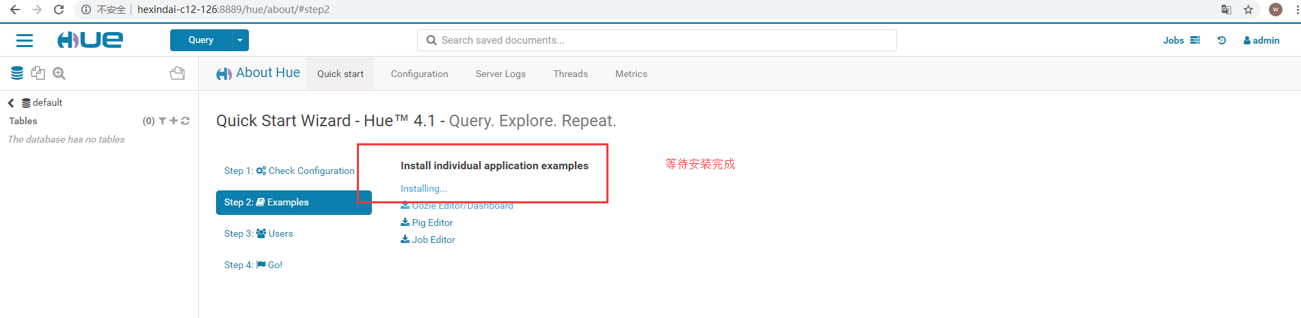Switch to the Server Logs tab
The image size is (1301, 318).
tap(500, 74)
